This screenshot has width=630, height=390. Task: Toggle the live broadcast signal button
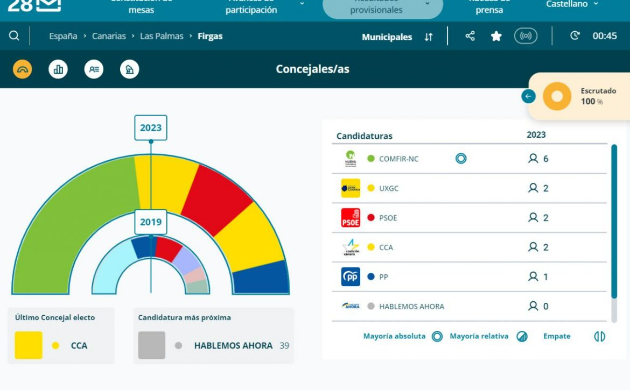point(526,36)
